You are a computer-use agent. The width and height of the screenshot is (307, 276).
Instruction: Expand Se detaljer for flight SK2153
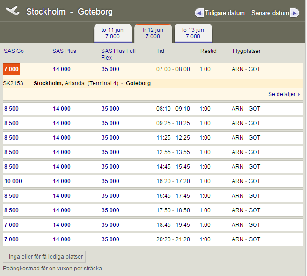(x=284, y=94)
